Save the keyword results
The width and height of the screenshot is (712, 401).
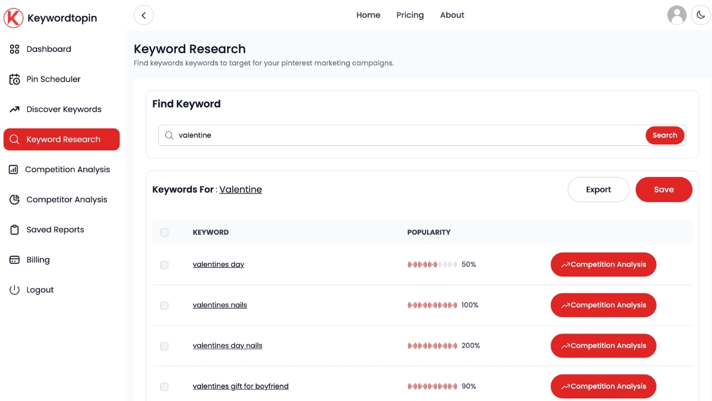pos(664,189)
